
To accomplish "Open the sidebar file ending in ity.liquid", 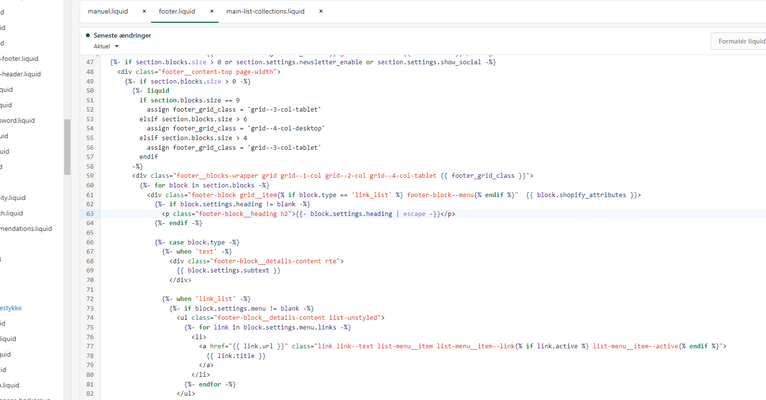I will (x=13, y=198).
